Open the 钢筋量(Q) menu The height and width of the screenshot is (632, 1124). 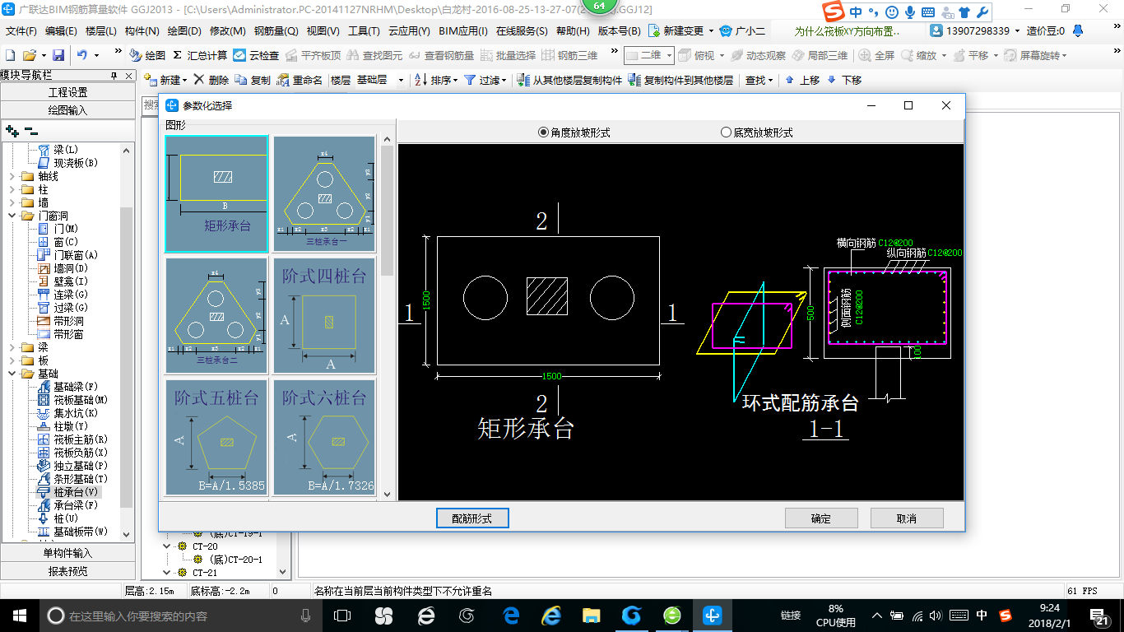pos(276,31)
